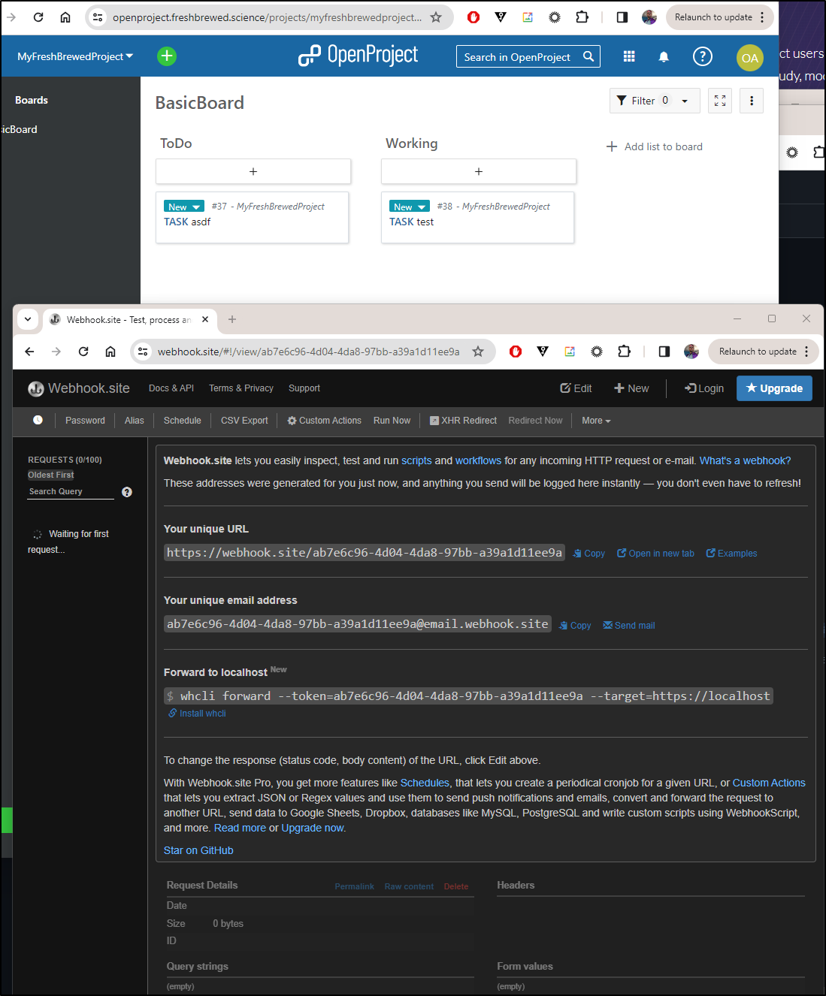Screen dimensions: 826x996
Task: Open the OpenProject modules grid menu
Action: tap(629, 56)
